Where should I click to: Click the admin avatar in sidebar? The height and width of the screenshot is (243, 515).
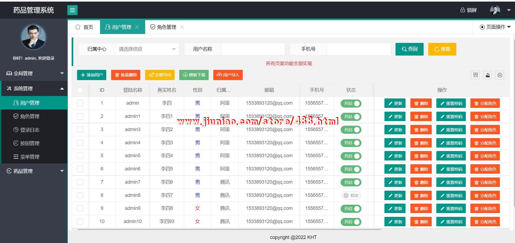point(34,37)
